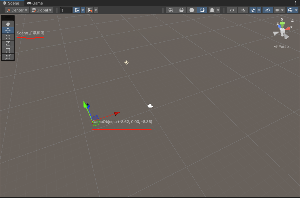The height and width of the screenshot is (198, 300).
Task: Select the Scale tool
Action: point(8,44)
